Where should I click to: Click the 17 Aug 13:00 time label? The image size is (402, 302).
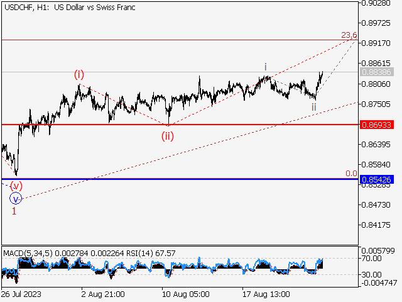point(266,294)
